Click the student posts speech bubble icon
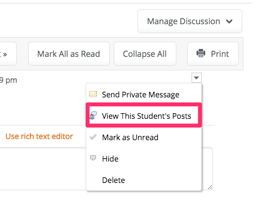Image resolution: width=262 pixels, height=219 pixels. click(x=93, y=115)
